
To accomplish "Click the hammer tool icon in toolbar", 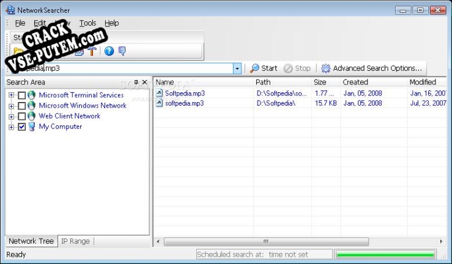I will tap(92, 51).
